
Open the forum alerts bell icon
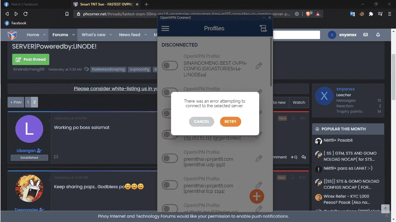(x=378, y=35)
